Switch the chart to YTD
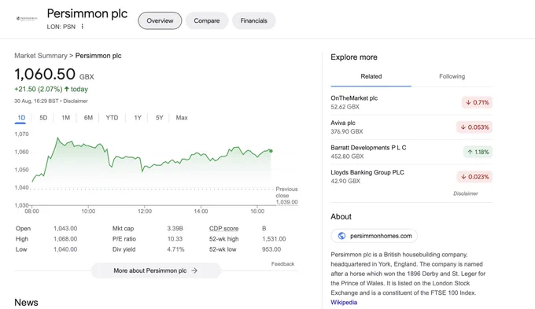The image size is (535, 309). 112,118
